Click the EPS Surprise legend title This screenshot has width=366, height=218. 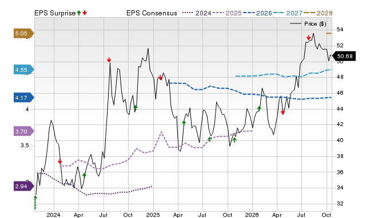click(x=55, y=13)
